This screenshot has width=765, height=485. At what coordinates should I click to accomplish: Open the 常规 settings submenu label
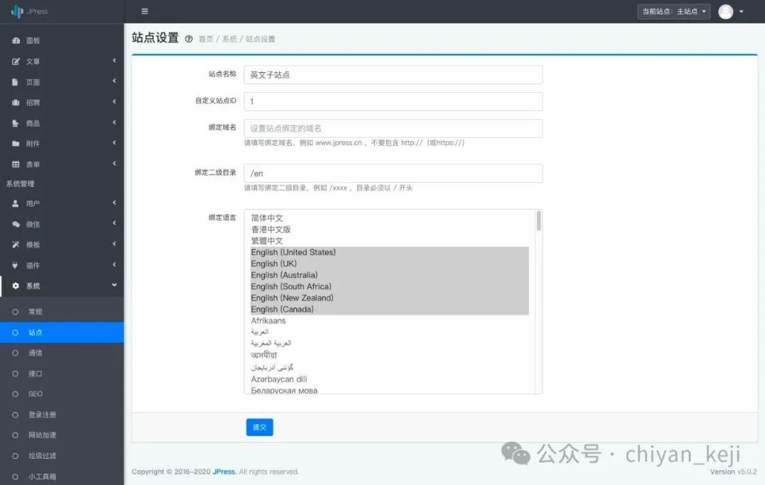(35, 312)
